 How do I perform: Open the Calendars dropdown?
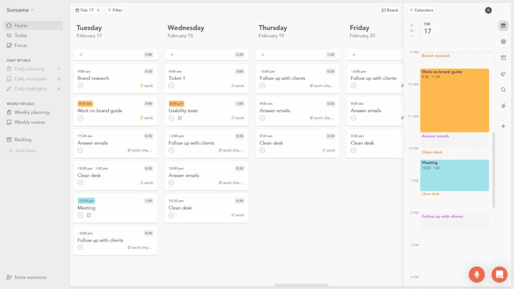421,10
